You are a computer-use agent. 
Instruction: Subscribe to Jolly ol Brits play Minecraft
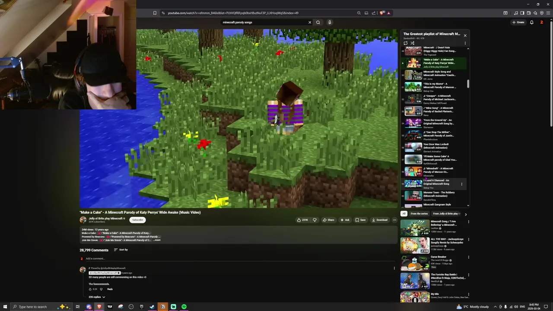tap(137, 220)
